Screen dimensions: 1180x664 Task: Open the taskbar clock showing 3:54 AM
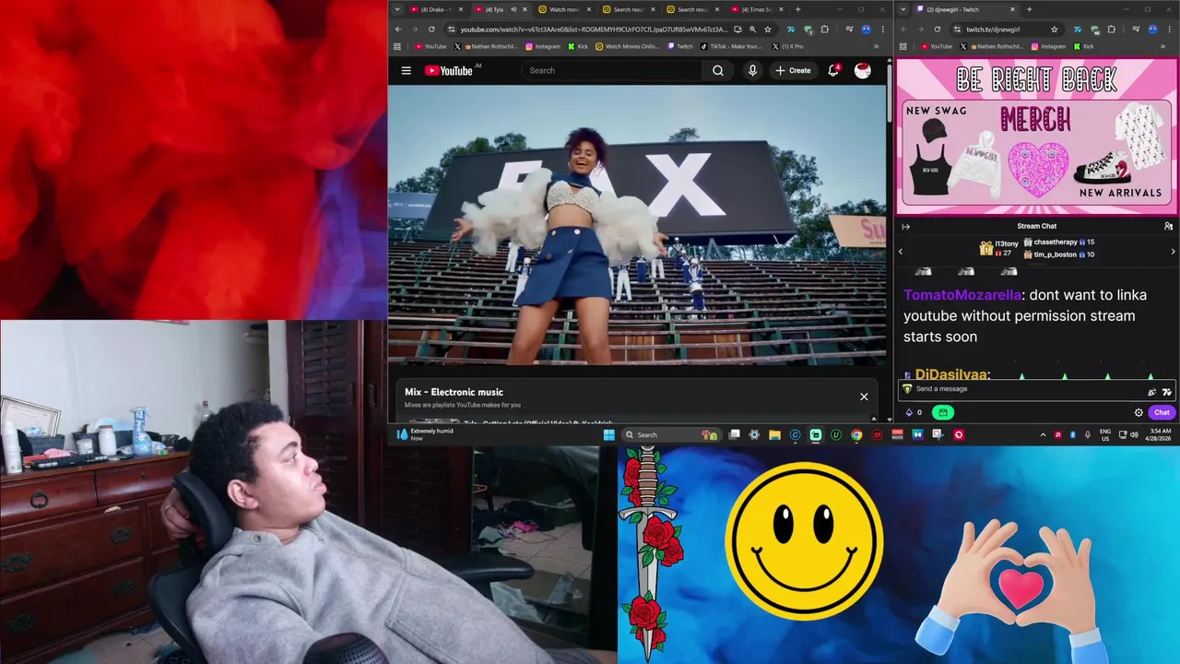pos(1160,434)
